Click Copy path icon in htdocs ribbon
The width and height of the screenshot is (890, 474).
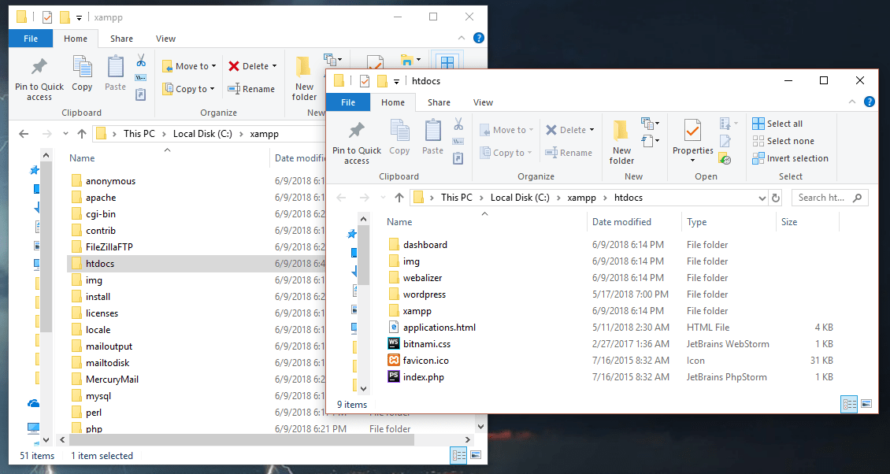(458, 142)
